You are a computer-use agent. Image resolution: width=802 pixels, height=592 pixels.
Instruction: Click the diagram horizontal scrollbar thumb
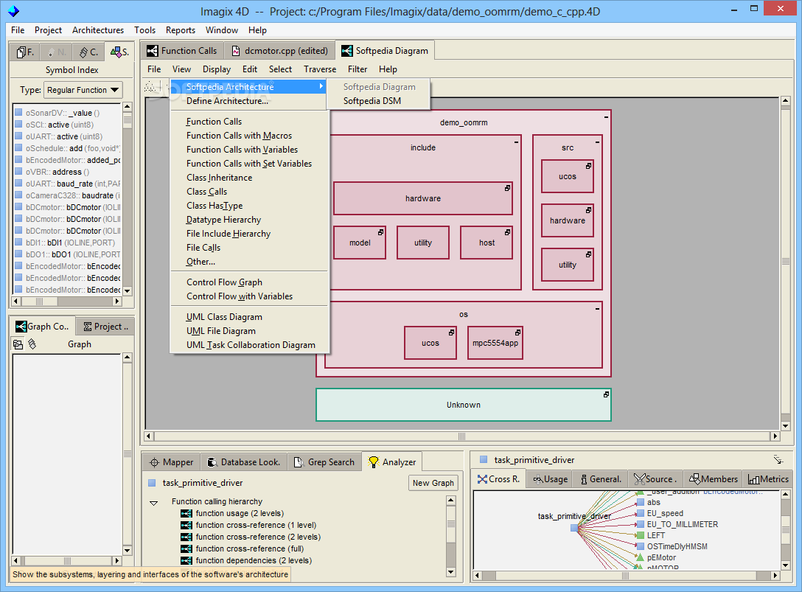[x=462, y=436]
